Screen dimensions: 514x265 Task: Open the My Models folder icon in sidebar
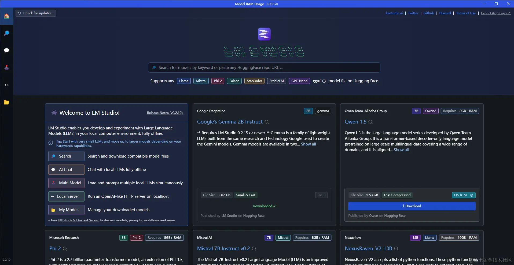pyautogui.click(x=6, y=102)
